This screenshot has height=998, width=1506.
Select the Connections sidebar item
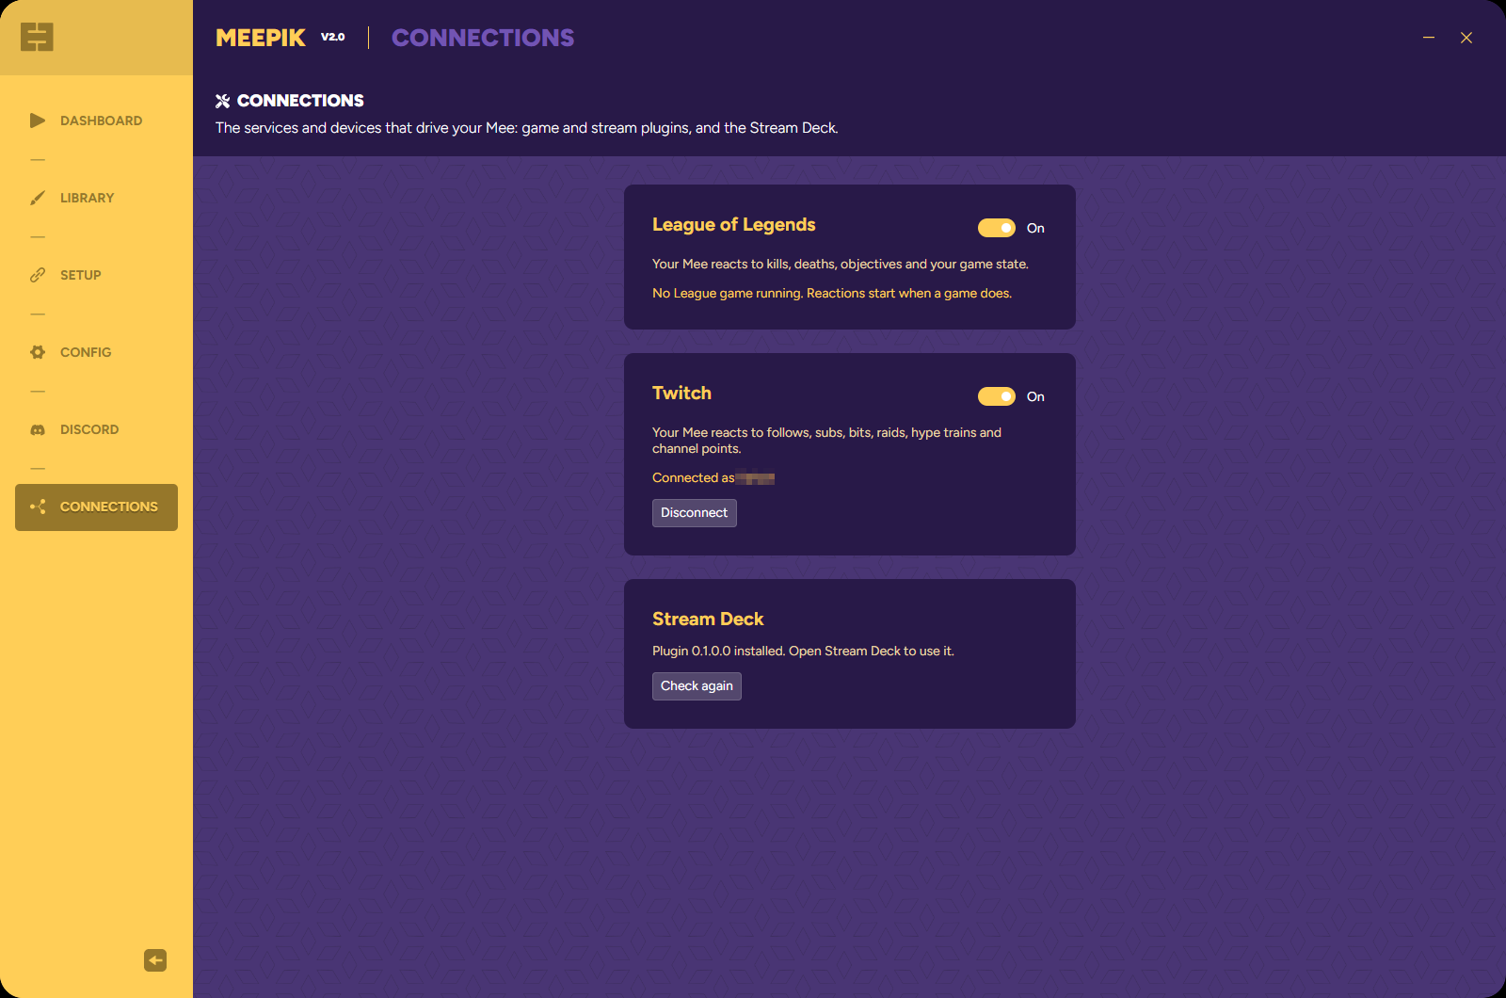pos(96,507)
